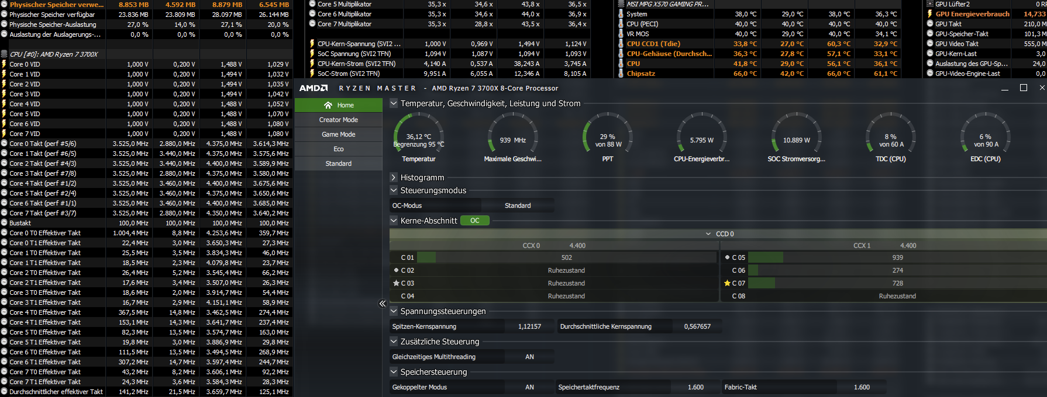Image resolution: width=1047 pixels, height=397 pixels.
Task: Click thermometer icon beside CPU (PECI)
Action: (x=621, y=24)
